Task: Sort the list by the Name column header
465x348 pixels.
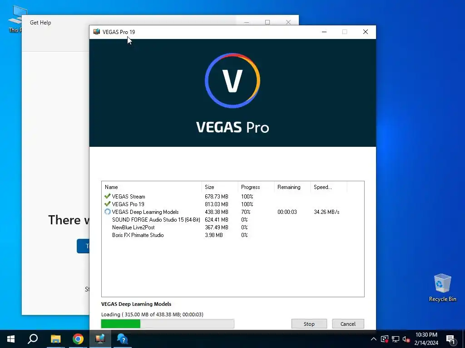Action: pos(152,187)
